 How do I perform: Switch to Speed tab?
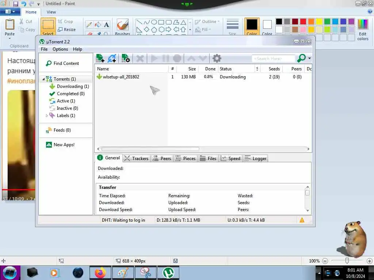click(231, 158)
